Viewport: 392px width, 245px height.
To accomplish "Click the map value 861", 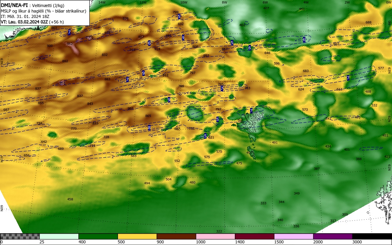I will click(x=54, y=28).
